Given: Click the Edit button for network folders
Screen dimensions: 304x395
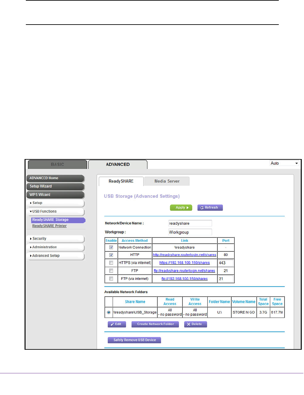Looking at the screenshot, I should (117, 324).
